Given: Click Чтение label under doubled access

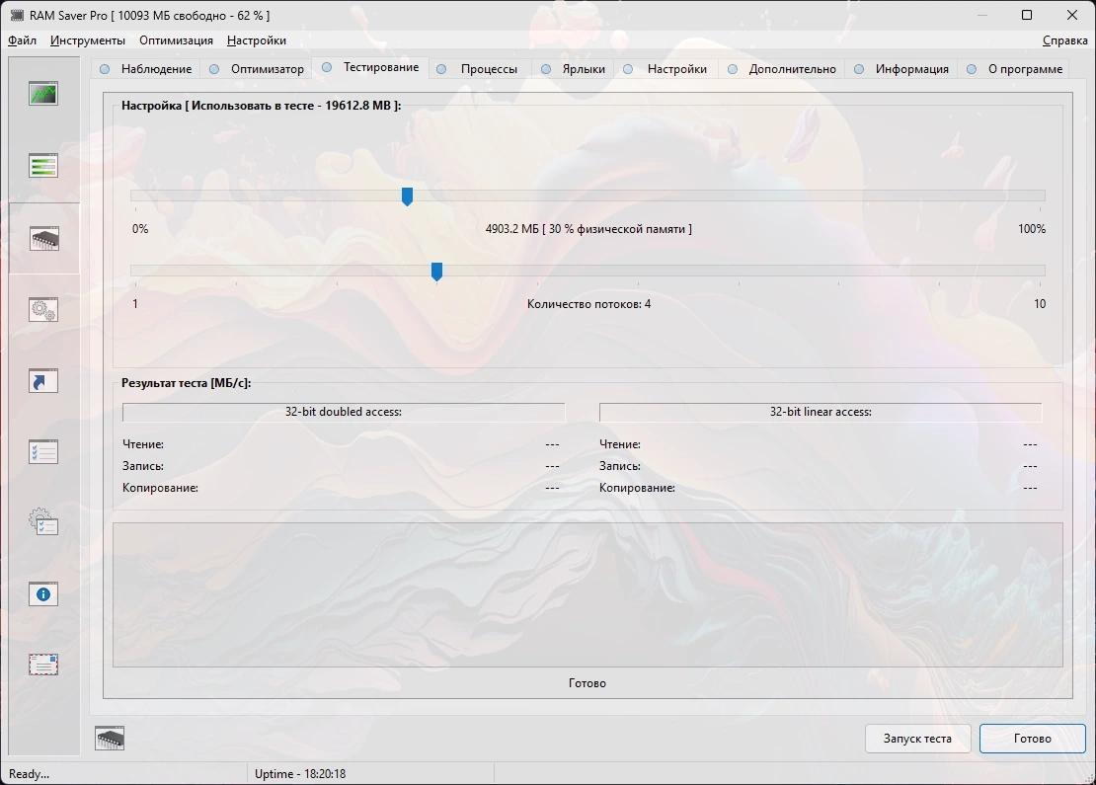Looking at the screenshot, I should [x=142, y=444].
